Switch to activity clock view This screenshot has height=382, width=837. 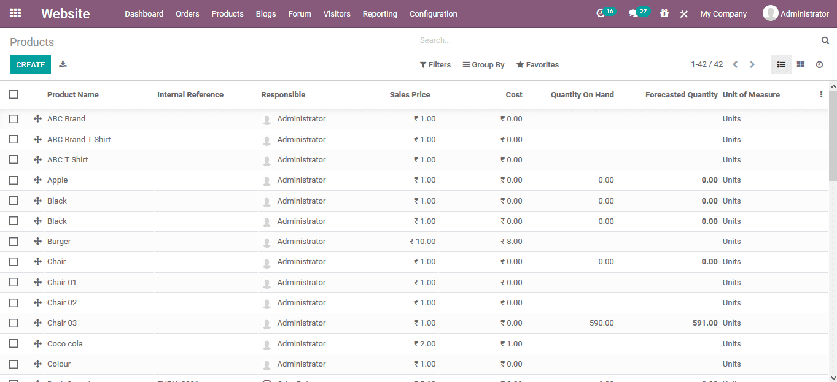(819, 64)
